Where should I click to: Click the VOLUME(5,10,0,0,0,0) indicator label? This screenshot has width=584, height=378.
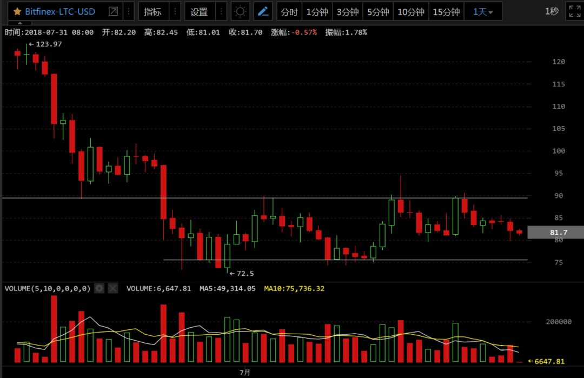tap(47, 289)
